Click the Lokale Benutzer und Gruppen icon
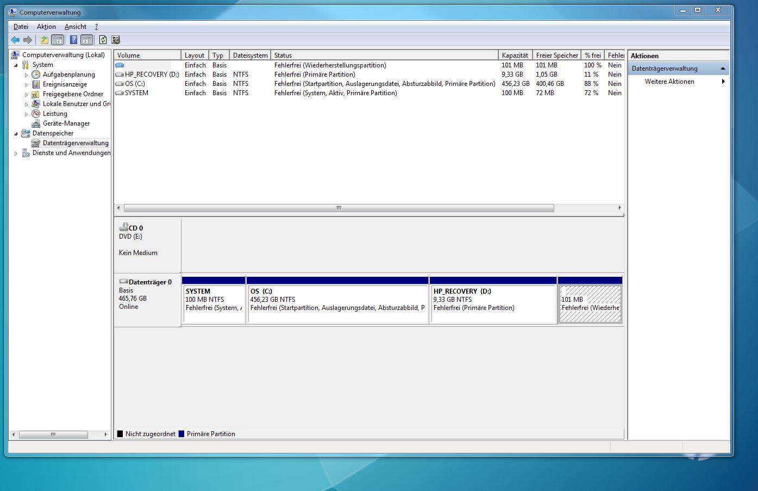The height and width of the screenshot is (491, 758). (36, 104)
